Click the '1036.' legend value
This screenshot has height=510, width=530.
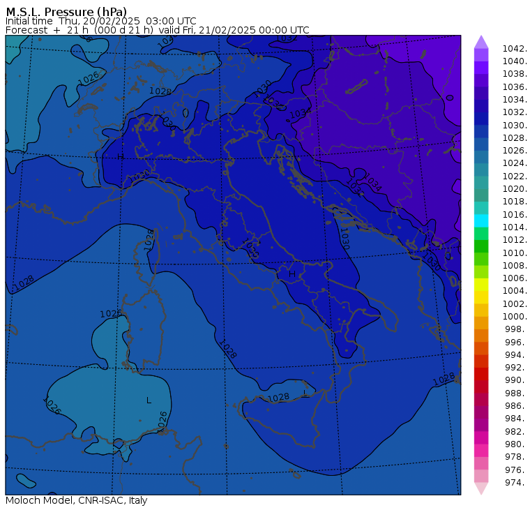coord(515,87)
